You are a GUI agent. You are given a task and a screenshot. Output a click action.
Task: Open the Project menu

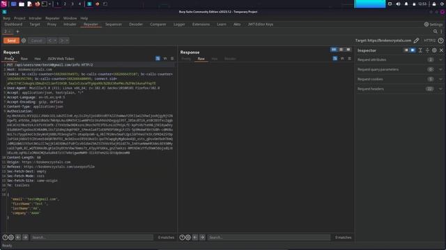pos(20,18)
